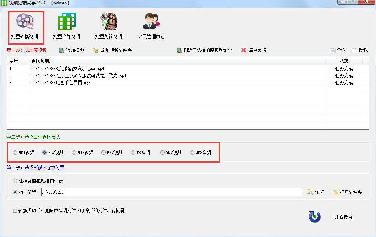Click the 原视频地址 column header
Viewport: 376px width, 237px height.
[x=177, y=61]
